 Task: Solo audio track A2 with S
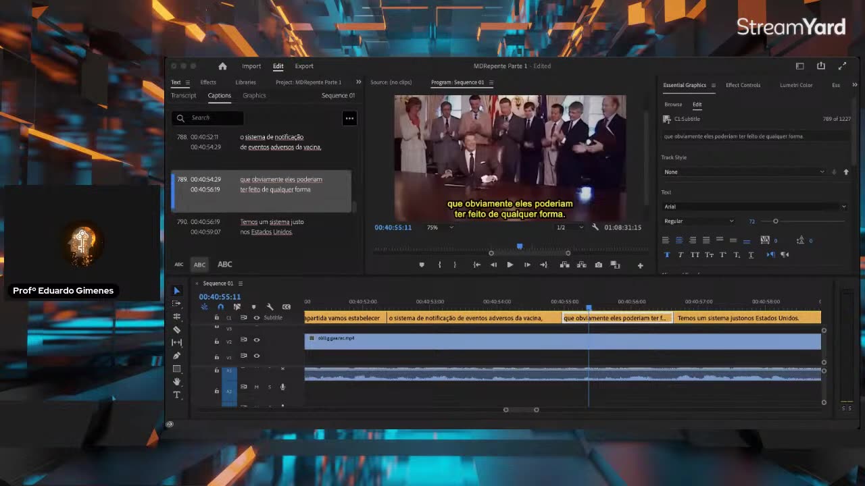[x=270, y=387]
